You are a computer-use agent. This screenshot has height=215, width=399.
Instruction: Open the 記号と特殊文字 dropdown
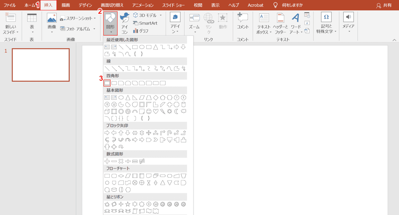326,23
